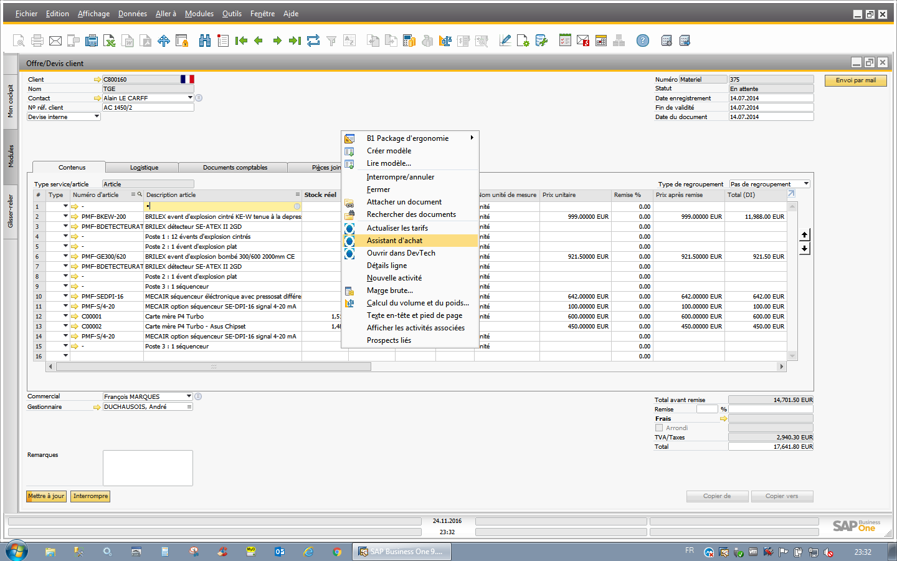The image size is (897, 561).
Task: Click the Mettre à jour button
Action: [46, 496]
